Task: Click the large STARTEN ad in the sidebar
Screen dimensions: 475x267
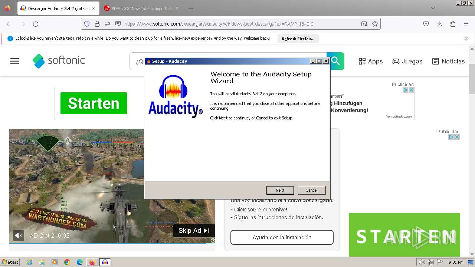Action: tap(404, 235)
